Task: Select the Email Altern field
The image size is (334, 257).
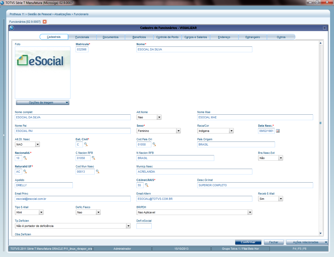Action: click(194, 199)
